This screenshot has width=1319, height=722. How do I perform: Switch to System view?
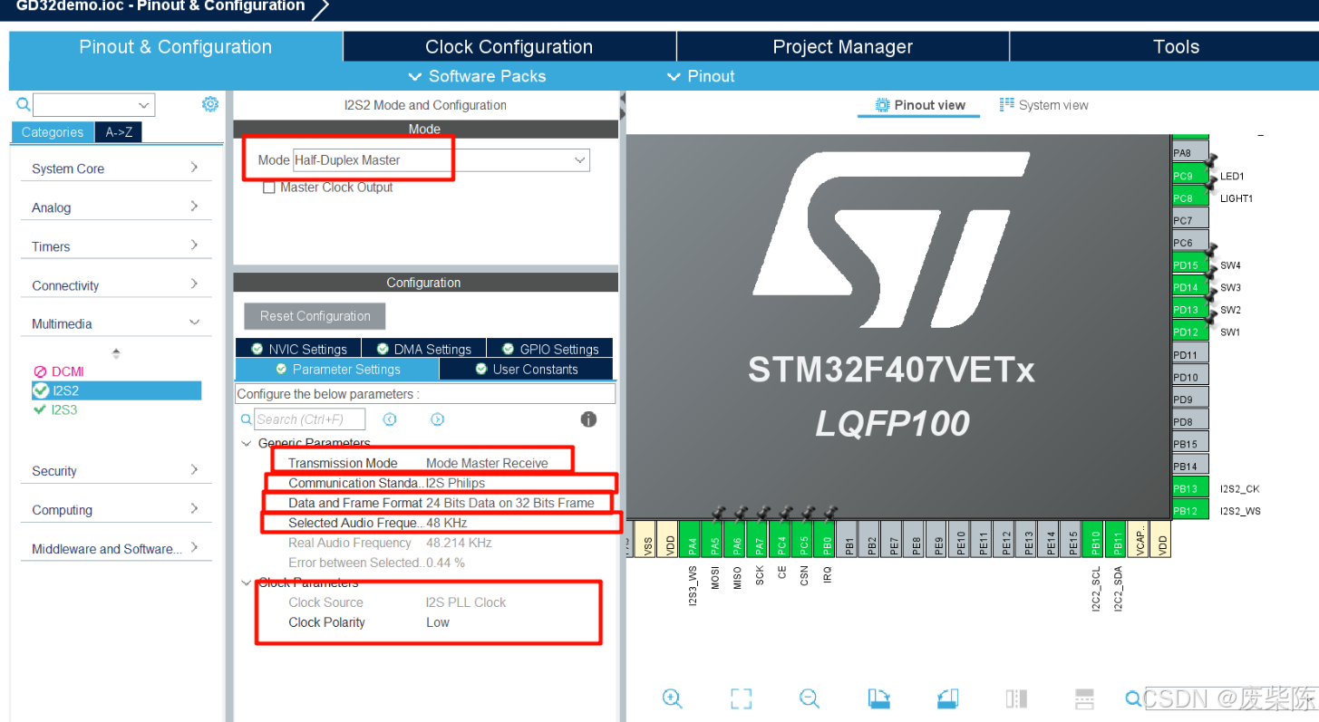(x=1043, y=105)
